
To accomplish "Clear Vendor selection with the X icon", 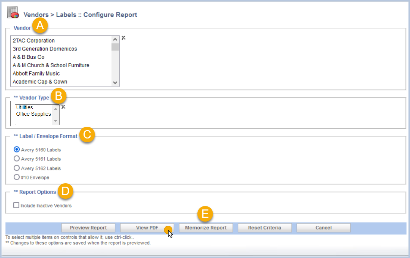I will pos(123,38).
